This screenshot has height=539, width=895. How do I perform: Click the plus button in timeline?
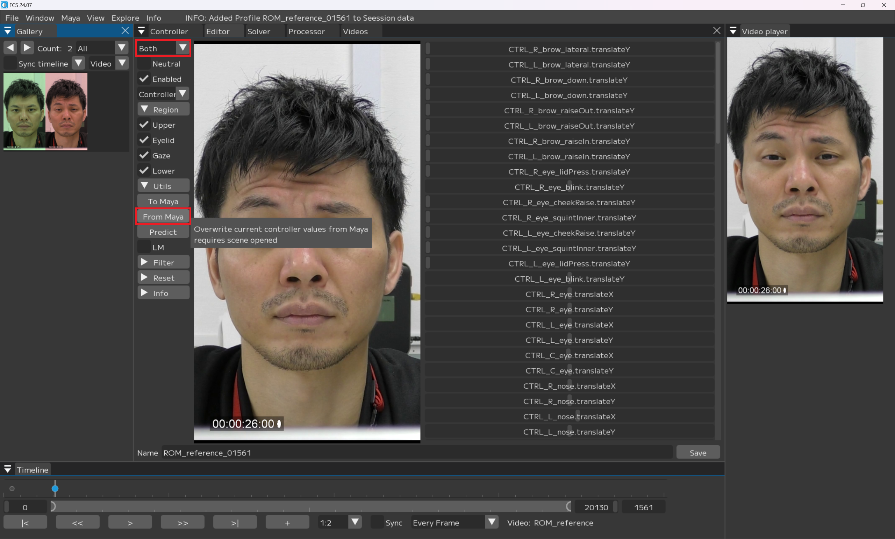(x=287, y=522)
